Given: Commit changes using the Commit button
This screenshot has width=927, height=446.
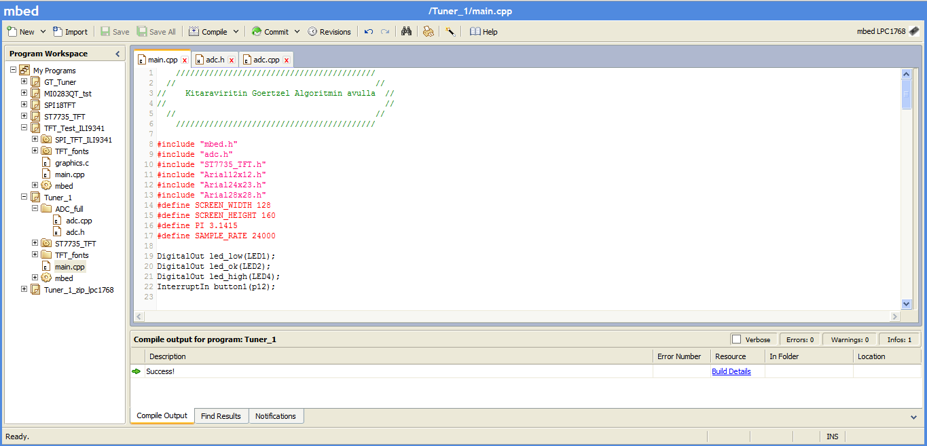Looking at the screenshot, I should (x=270, y=31).
